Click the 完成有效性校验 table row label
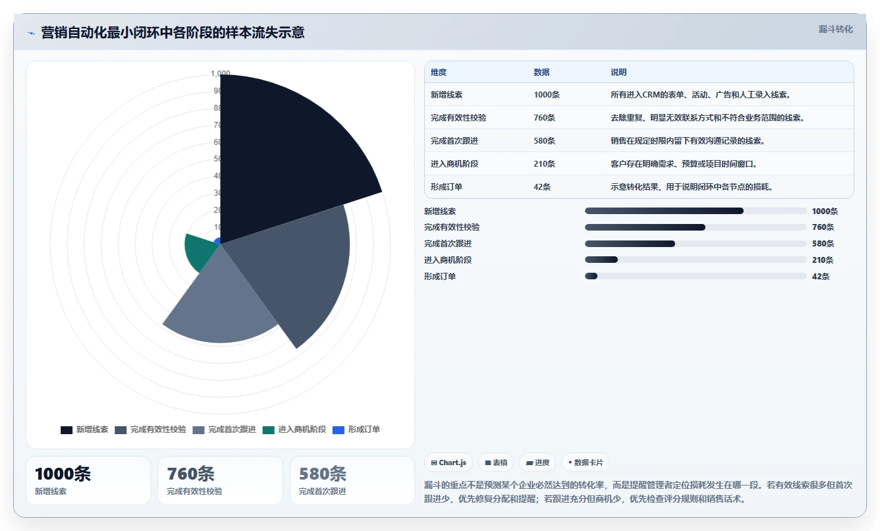This screenshot has height=531, width=880. pyautogui.click(x=458, y=118)
